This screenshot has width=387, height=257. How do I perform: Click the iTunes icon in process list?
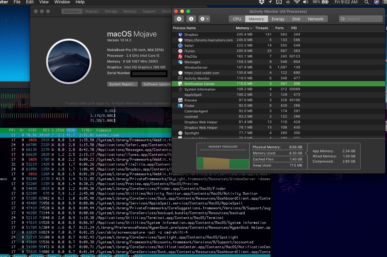(180, 51)
